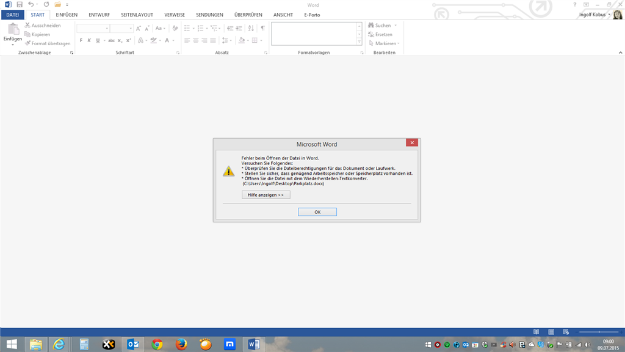This screenshot has width=625, height=352.
Task: Open the VERWEISE ribbon tab
Action: (x=175, y=15)
